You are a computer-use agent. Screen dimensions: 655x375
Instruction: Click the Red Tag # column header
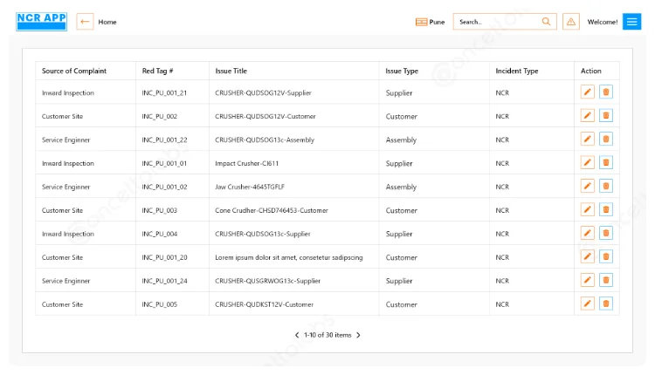click(x=157, y=71)
